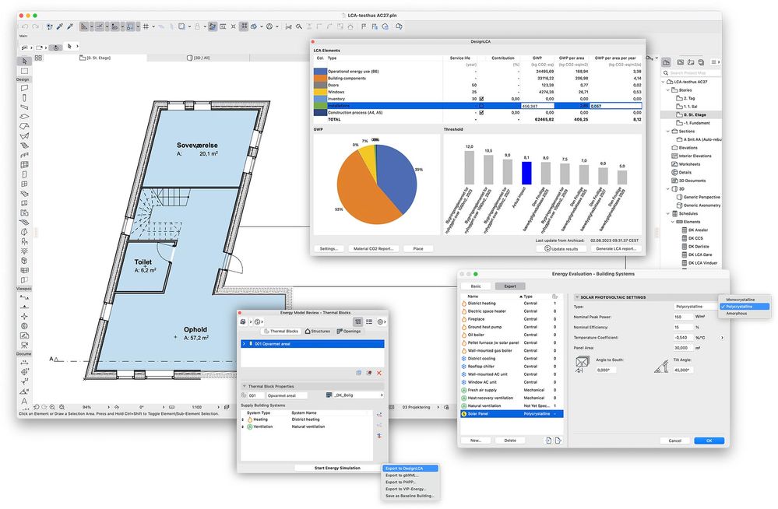This screenshot has height=509, width=778.
Task: Open the Openings tab
Action: tap(349, 331)
